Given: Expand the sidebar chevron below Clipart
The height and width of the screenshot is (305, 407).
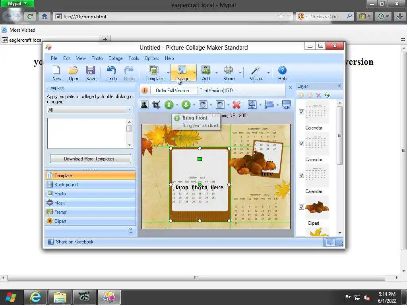Looking at the screenshot, I should tap(130, 231).
